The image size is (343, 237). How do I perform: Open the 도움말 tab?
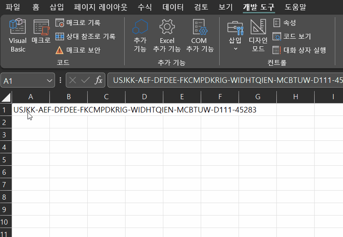[295, 7]
